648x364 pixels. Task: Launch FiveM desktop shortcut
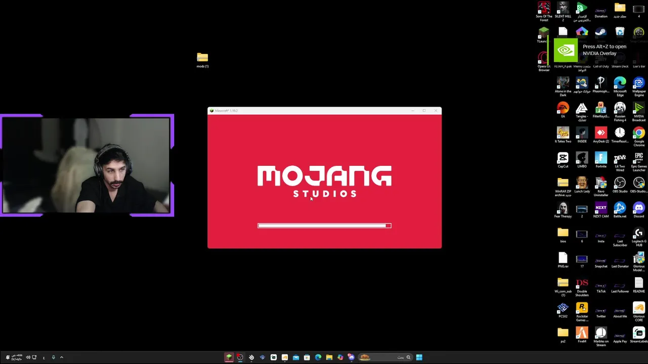tap(582, 335)
